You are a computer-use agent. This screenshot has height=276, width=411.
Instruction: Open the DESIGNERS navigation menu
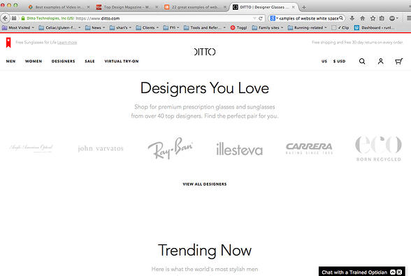[x=63, y=61]
